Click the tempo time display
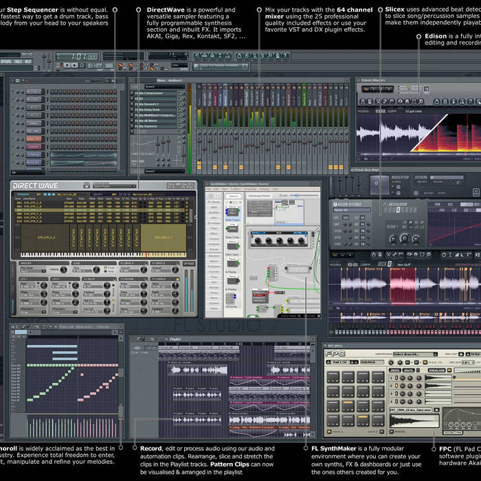The image size is (481, 481). (82, 56)
